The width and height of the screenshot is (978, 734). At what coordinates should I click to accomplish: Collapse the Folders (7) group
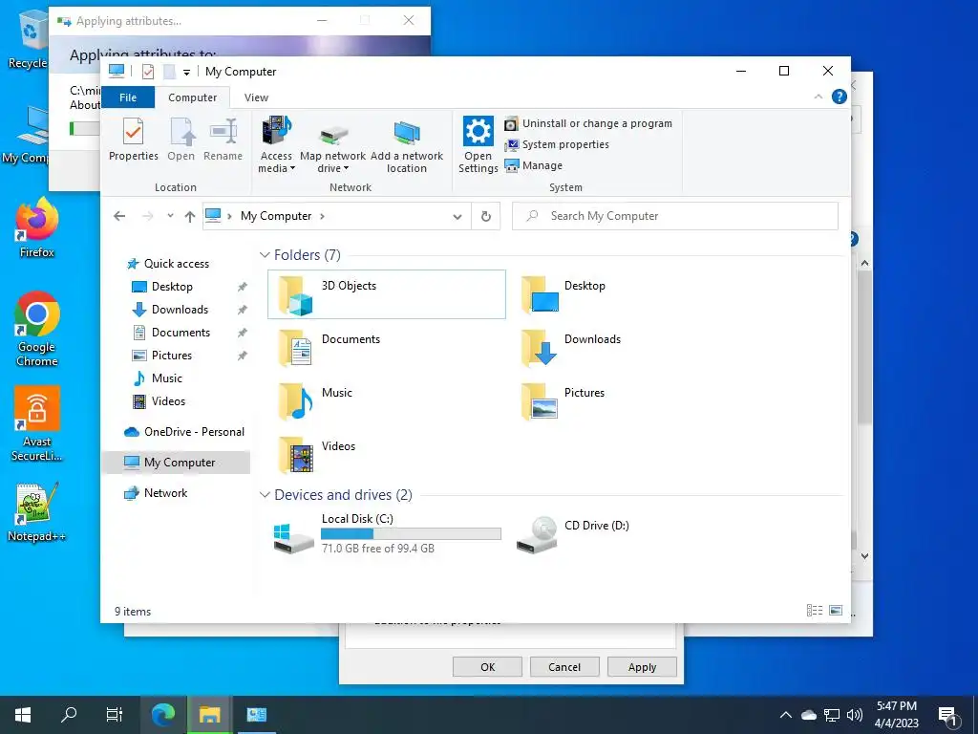pyautogui.click(x=265, y=254)
